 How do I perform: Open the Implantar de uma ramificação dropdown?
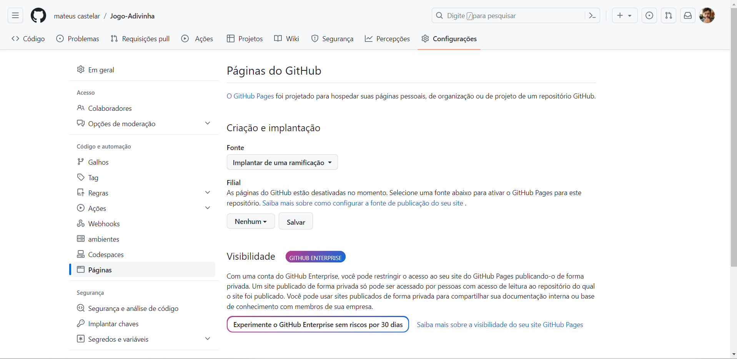[282, 162]
